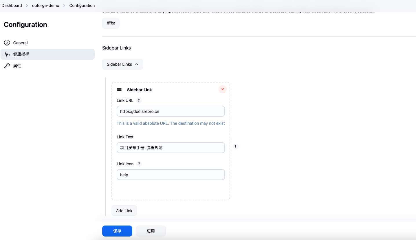The height and width of the screenshot is (240, 416).
Task: Open help for Link Icon field
Action: click(139, 164)
